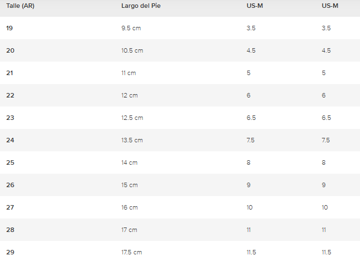
Task: Click the Talle (AR) column header
Action: click(x=20, y=6)
